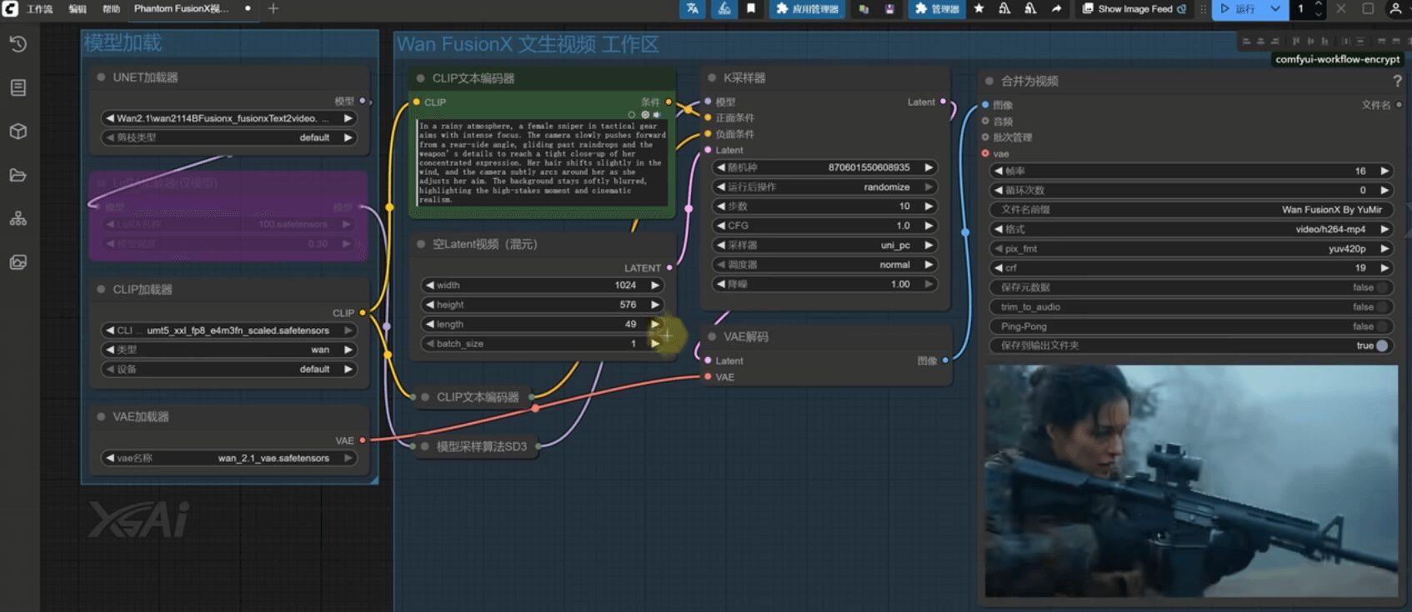Open the 格式 video/h264-mp4 dropdown
This screenshot has height=612, width=1412.
point(1191,229)
